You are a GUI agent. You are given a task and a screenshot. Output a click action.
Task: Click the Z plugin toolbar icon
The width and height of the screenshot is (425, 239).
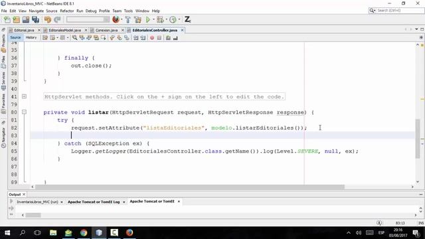pyautogui.click(x=187, y=19)
